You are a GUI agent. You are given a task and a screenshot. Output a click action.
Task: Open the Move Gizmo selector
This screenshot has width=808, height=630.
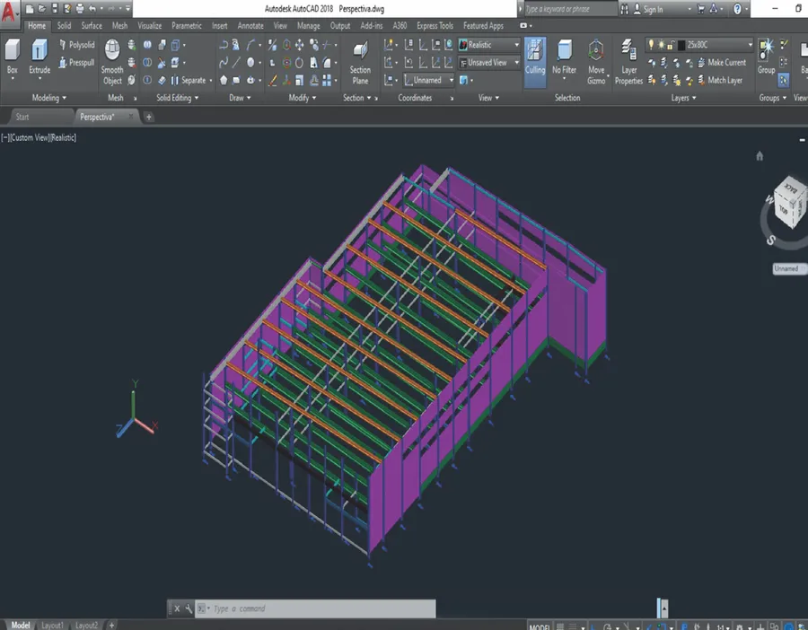click(596, 62)
